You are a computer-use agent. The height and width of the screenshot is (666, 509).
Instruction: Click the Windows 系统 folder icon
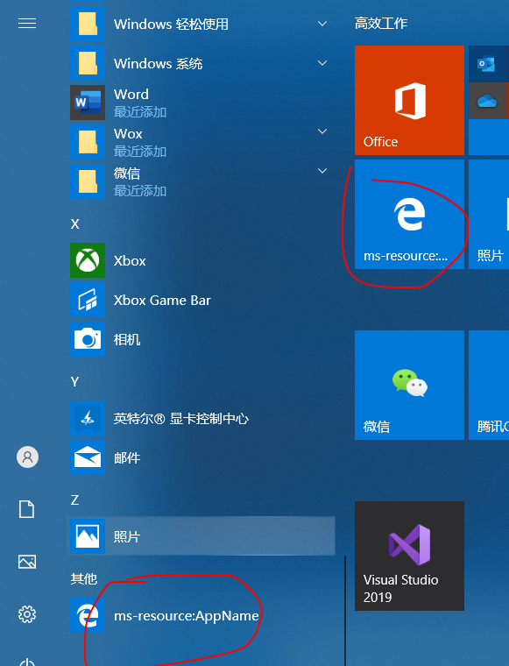(88, 63)
